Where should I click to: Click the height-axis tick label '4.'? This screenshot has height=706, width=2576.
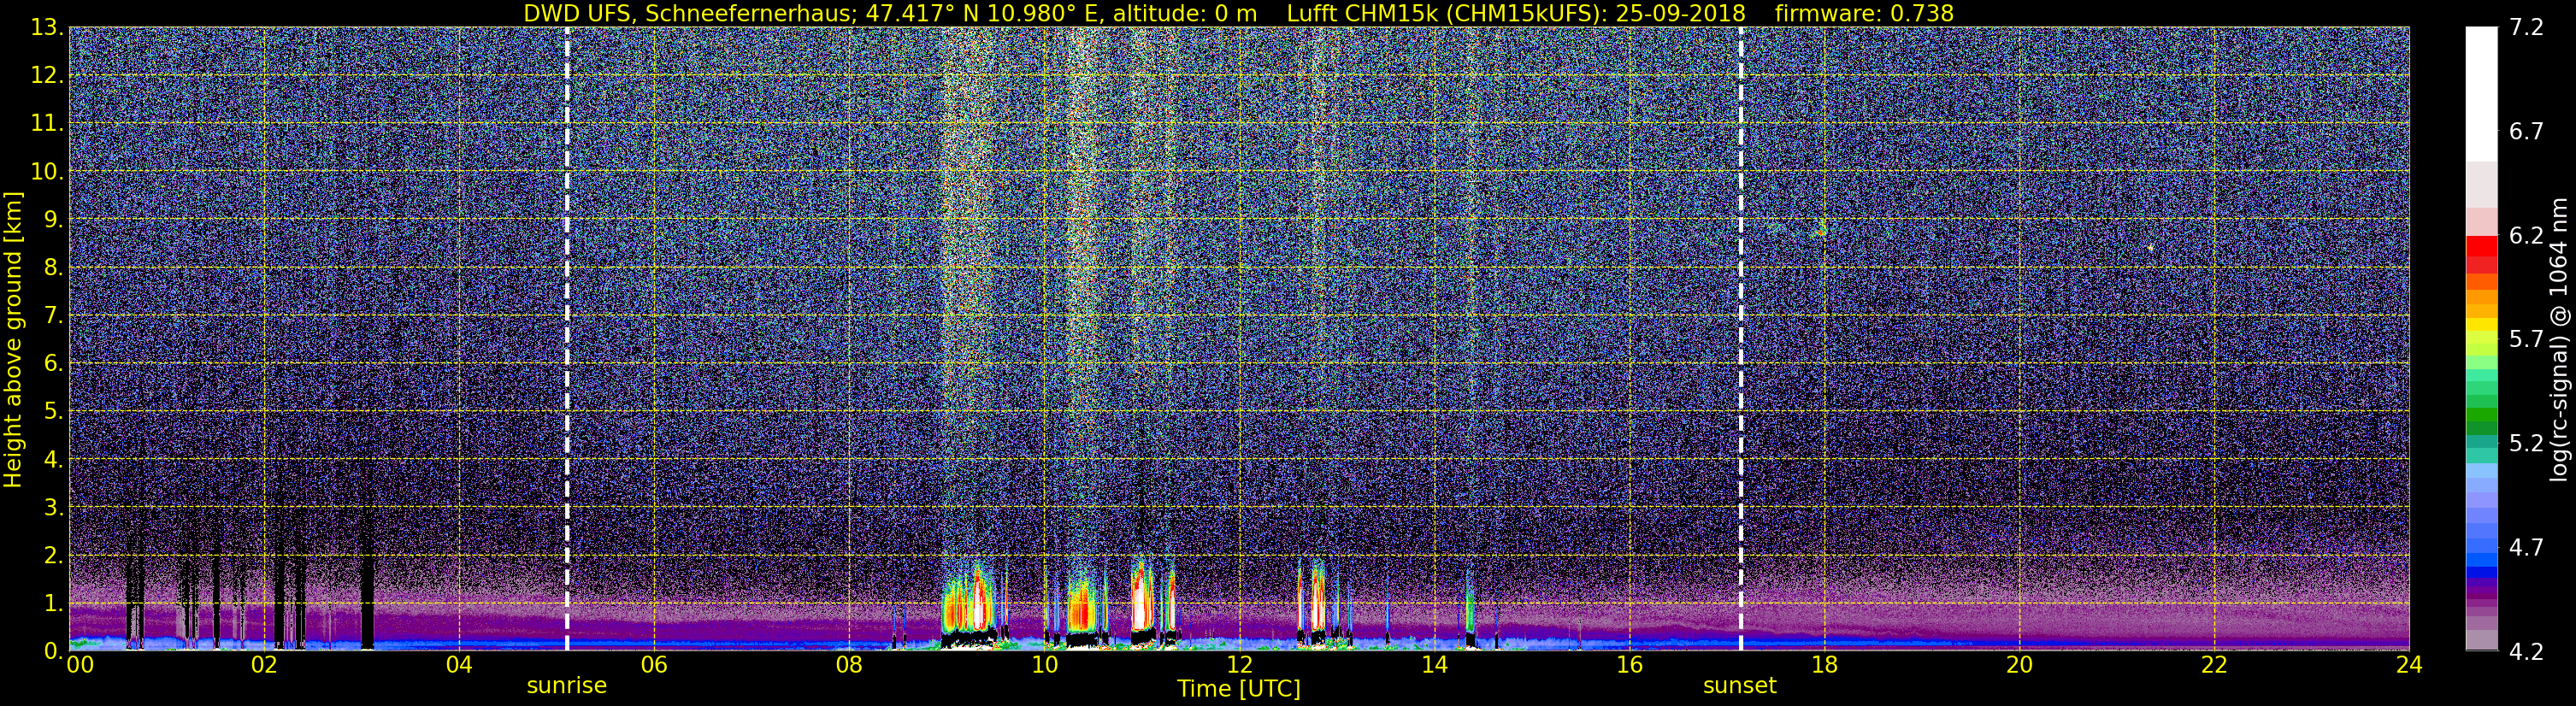(x=53, y=460)
